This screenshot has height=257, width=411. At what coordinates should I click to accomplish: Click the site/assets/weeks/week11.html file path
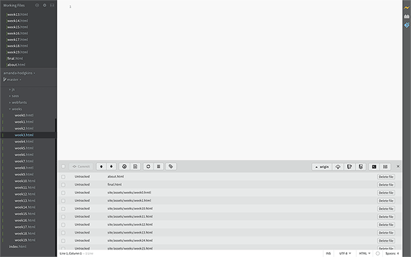point(130,217)
